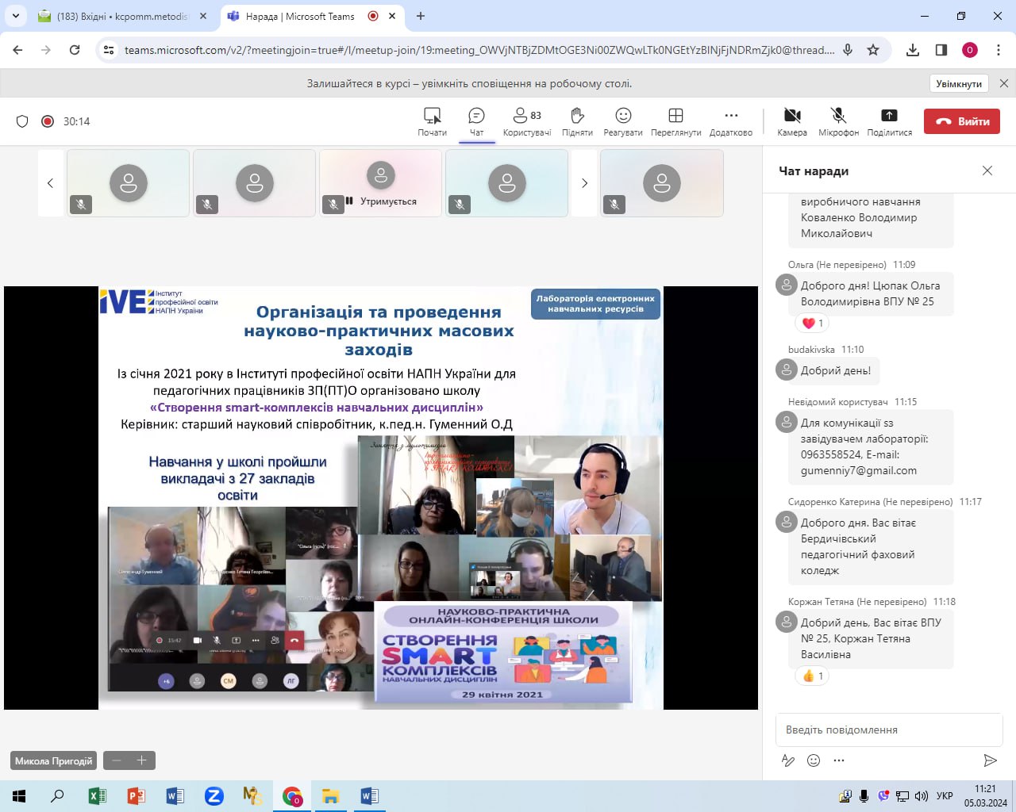Zoom in shared content with plus button

142,760
